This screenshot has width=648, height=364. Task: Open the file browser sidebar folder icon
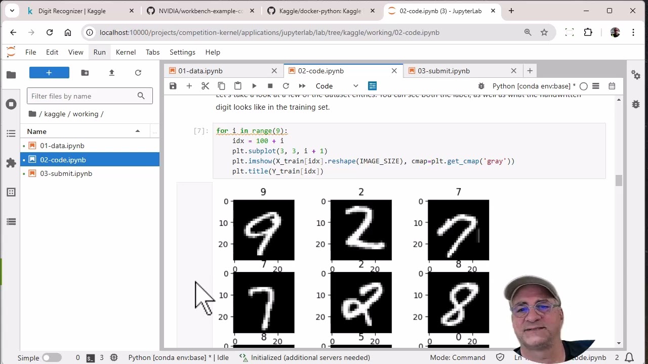pos(11,75)
